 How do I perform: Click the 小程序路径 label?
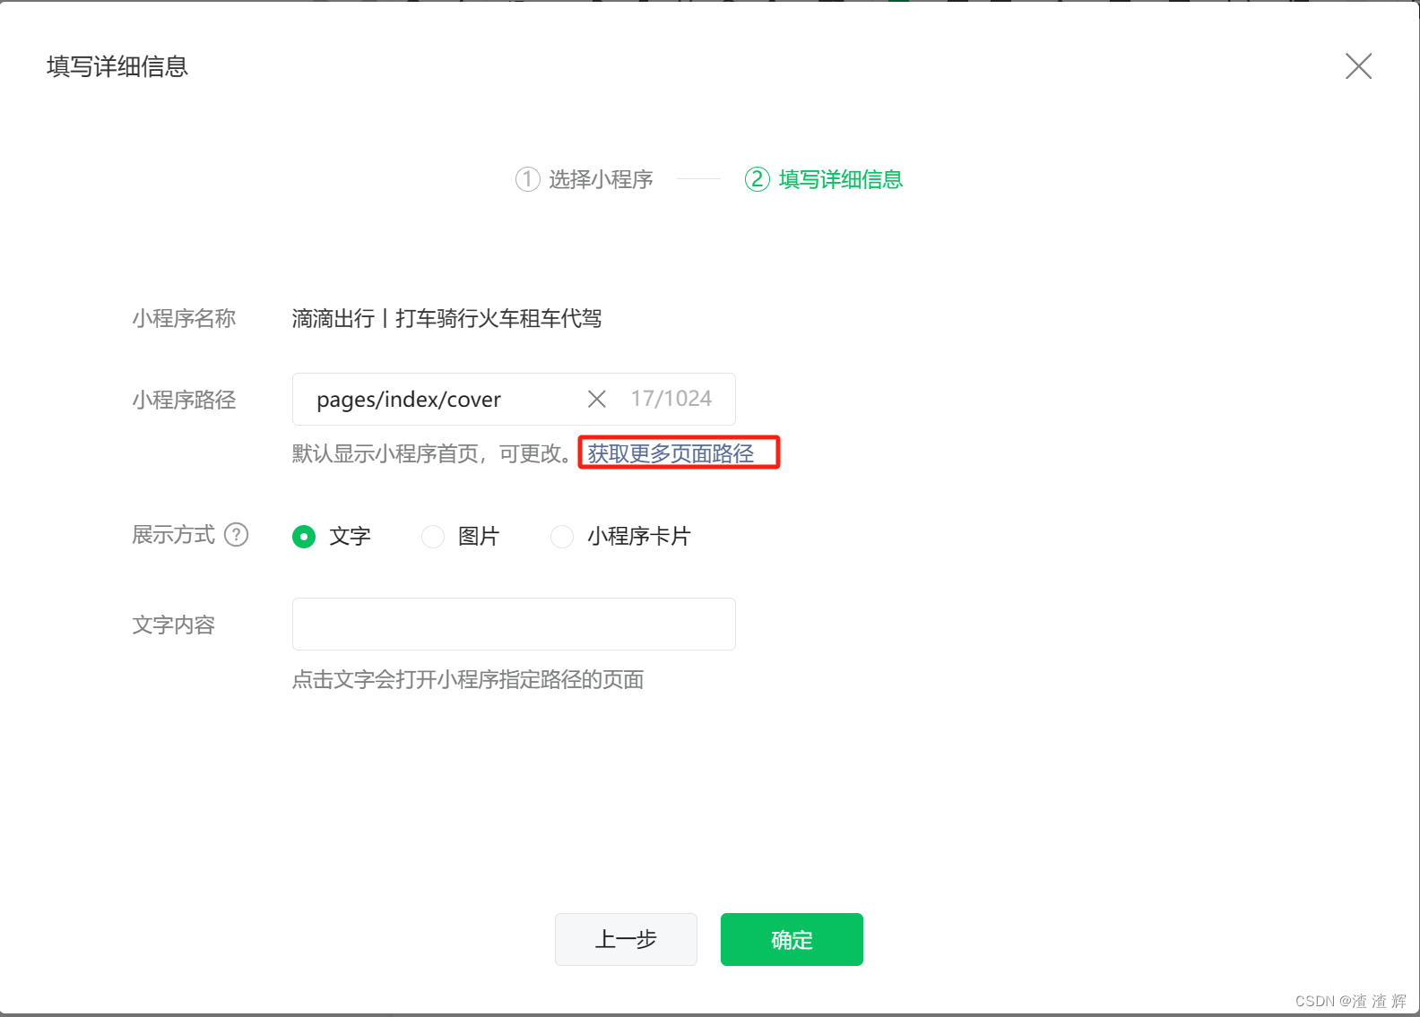coord(184,400)
